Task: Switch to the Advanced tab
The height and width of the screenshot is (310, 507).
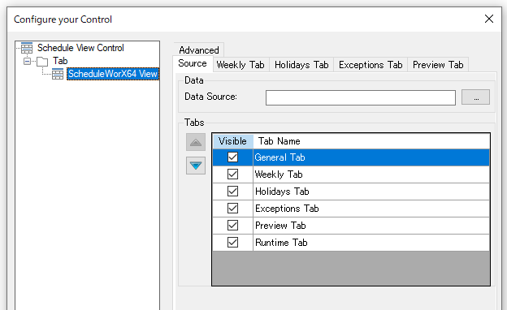Action: 199,50
